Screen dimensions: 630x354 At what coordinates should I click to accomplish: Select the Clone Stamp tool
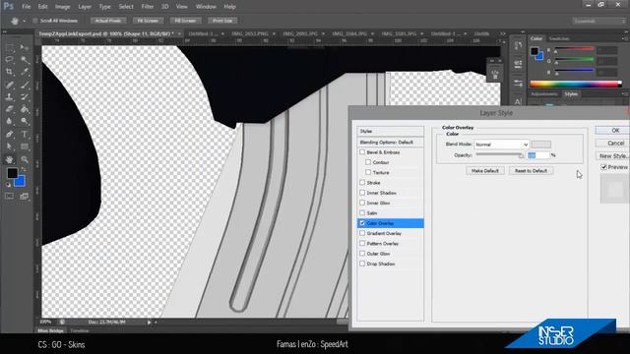click(9, 96)
